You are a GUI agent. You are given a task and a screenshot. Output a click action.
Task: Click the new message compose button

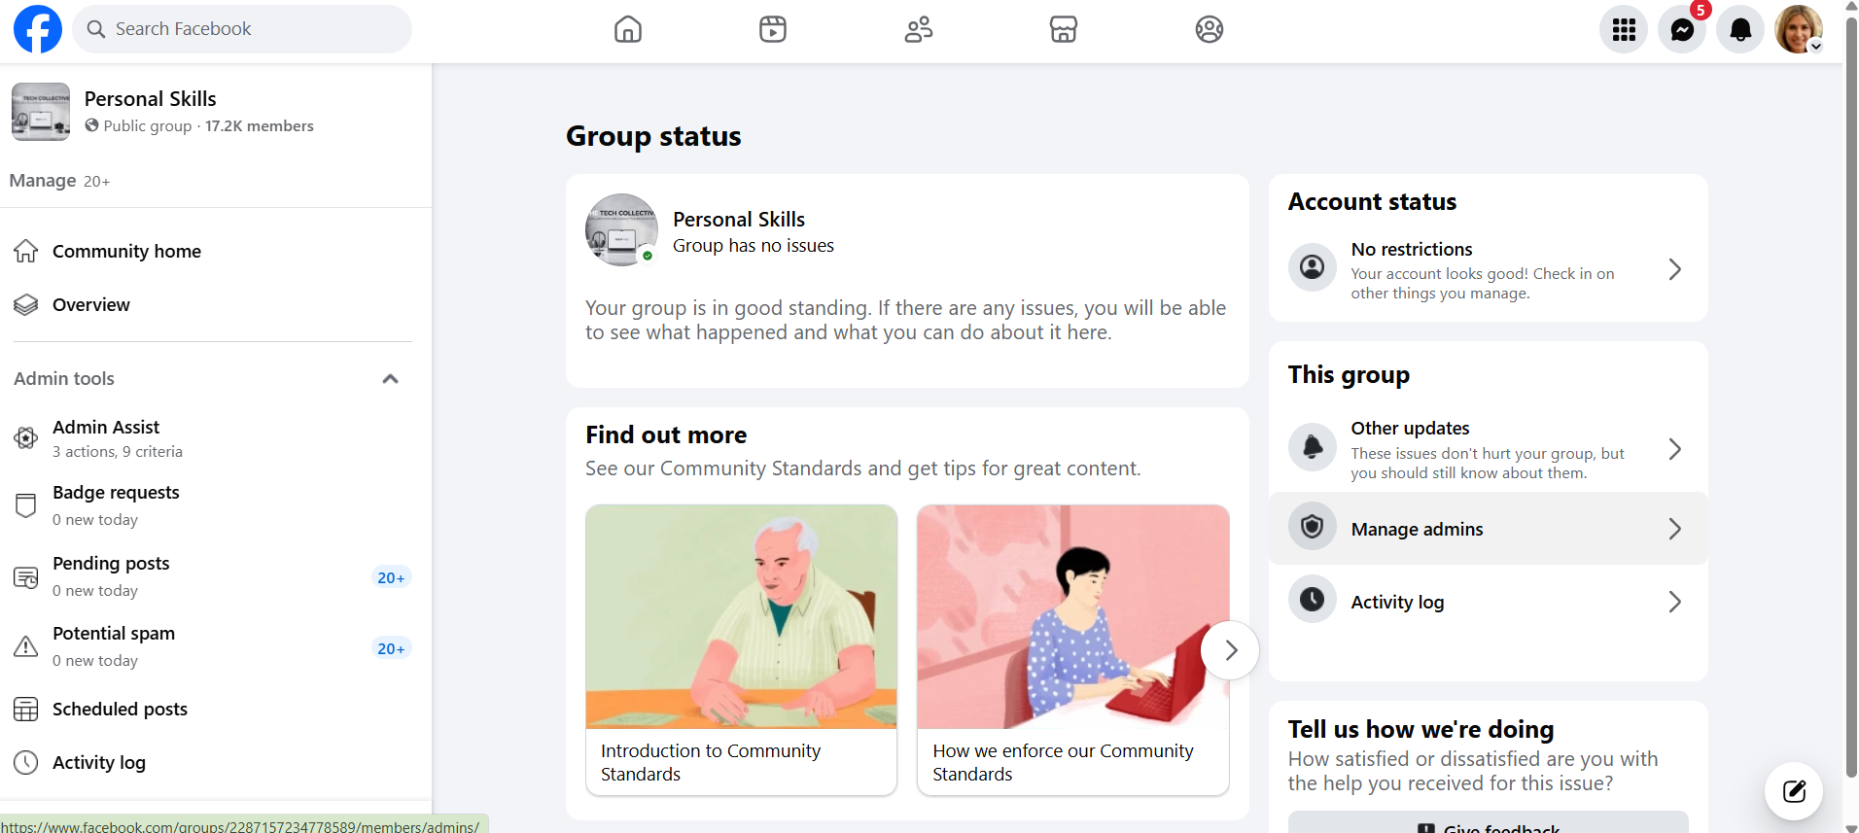[x=1794, y=791]
